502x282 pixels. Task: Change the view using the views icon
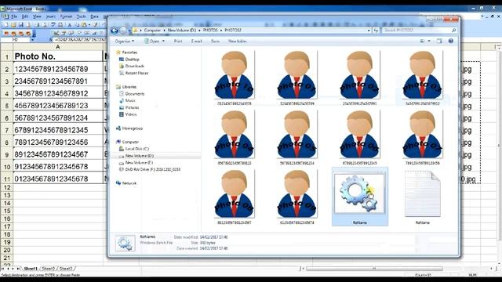tap(422, 41)
